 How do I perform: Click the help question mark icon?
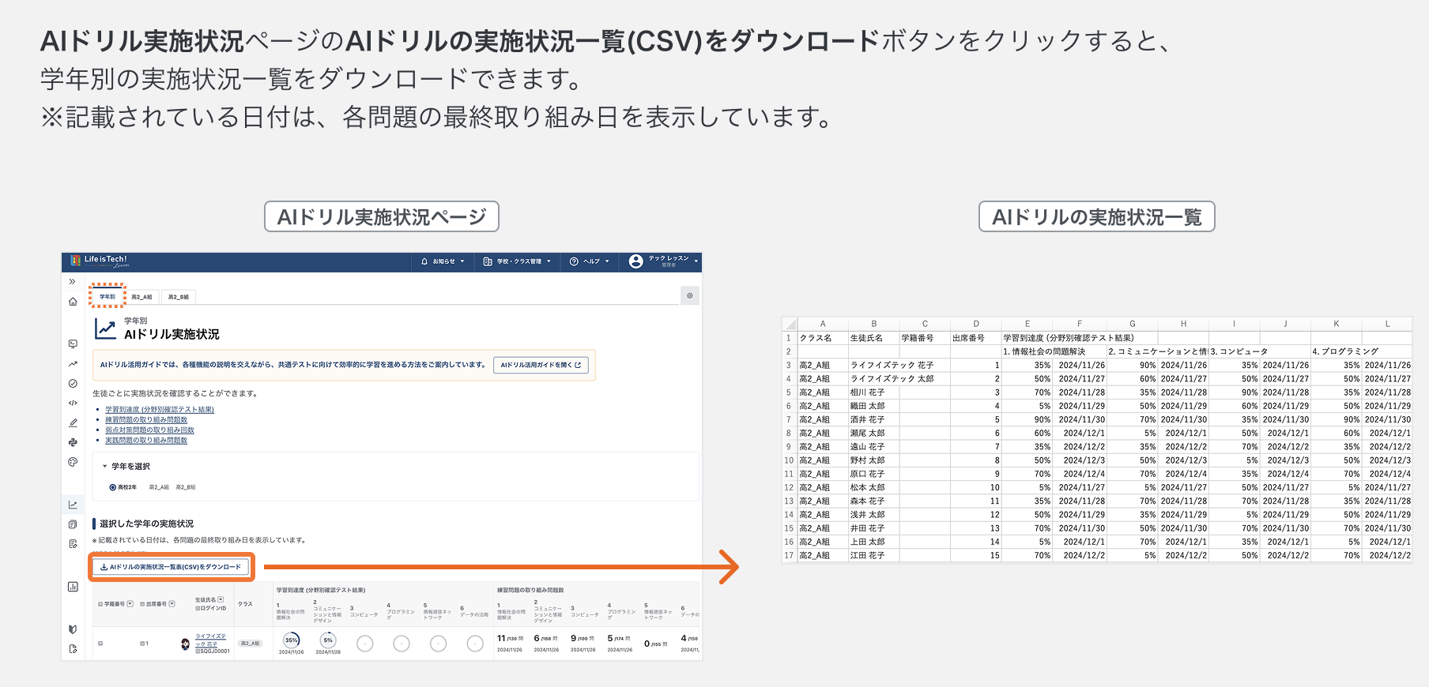(x=574, y=261)
